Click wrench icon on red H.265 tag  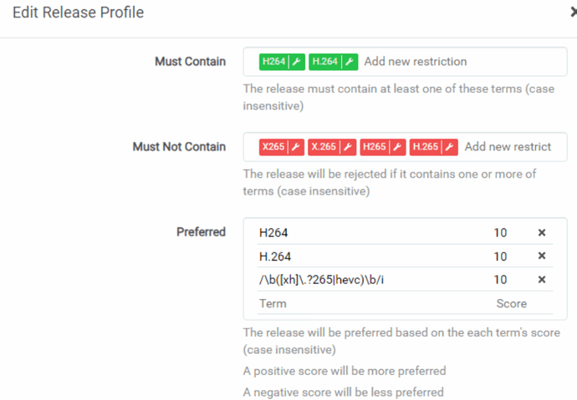(450, 147)
